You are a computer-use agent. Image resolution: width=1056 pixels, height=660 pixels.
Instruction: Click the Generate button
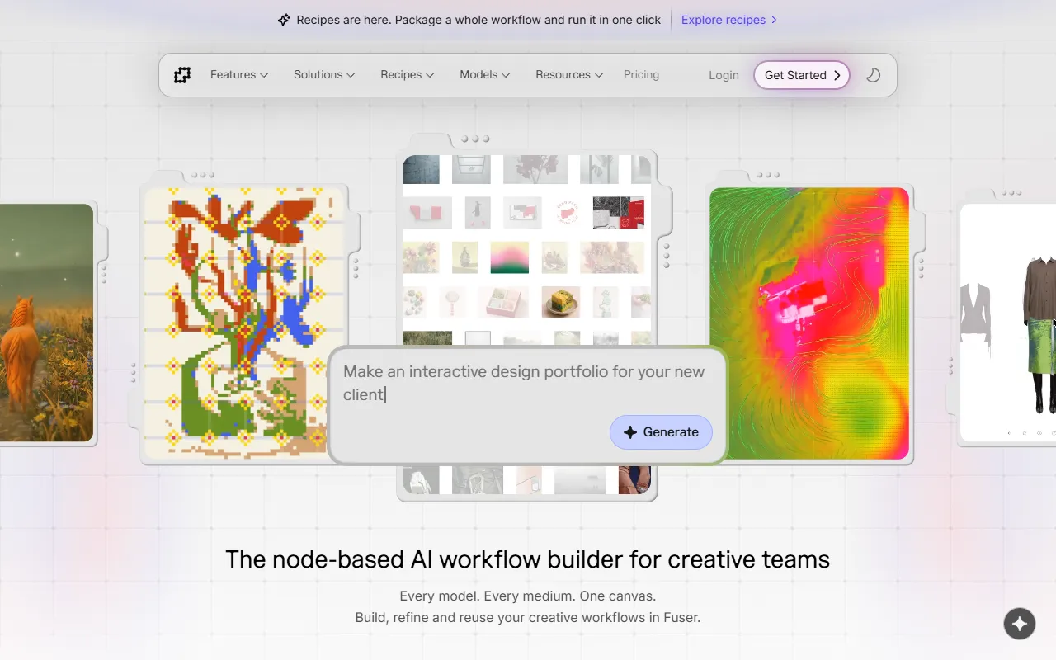(661, 432)
